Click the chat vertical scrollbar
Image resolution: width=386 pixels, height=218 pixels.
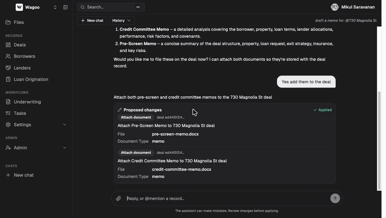click(379, 141)
